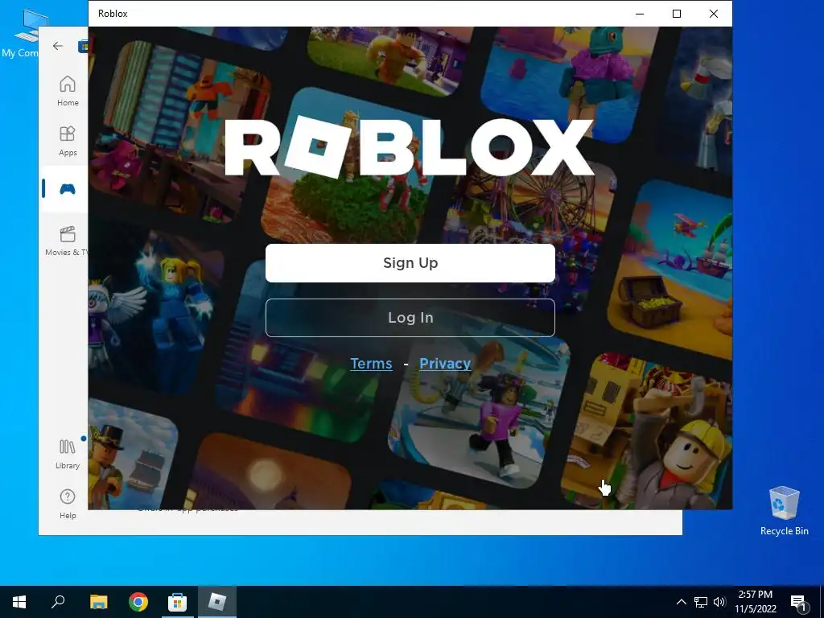This screenshot has height=618, width=824.
Task: Open notification center icon
Action: (798, 603)
